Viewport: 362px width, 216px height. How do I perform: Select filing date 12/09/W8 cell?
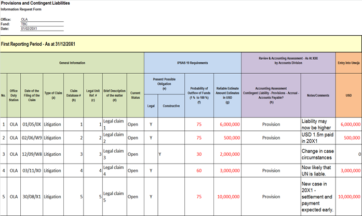[x=32, y=154]
